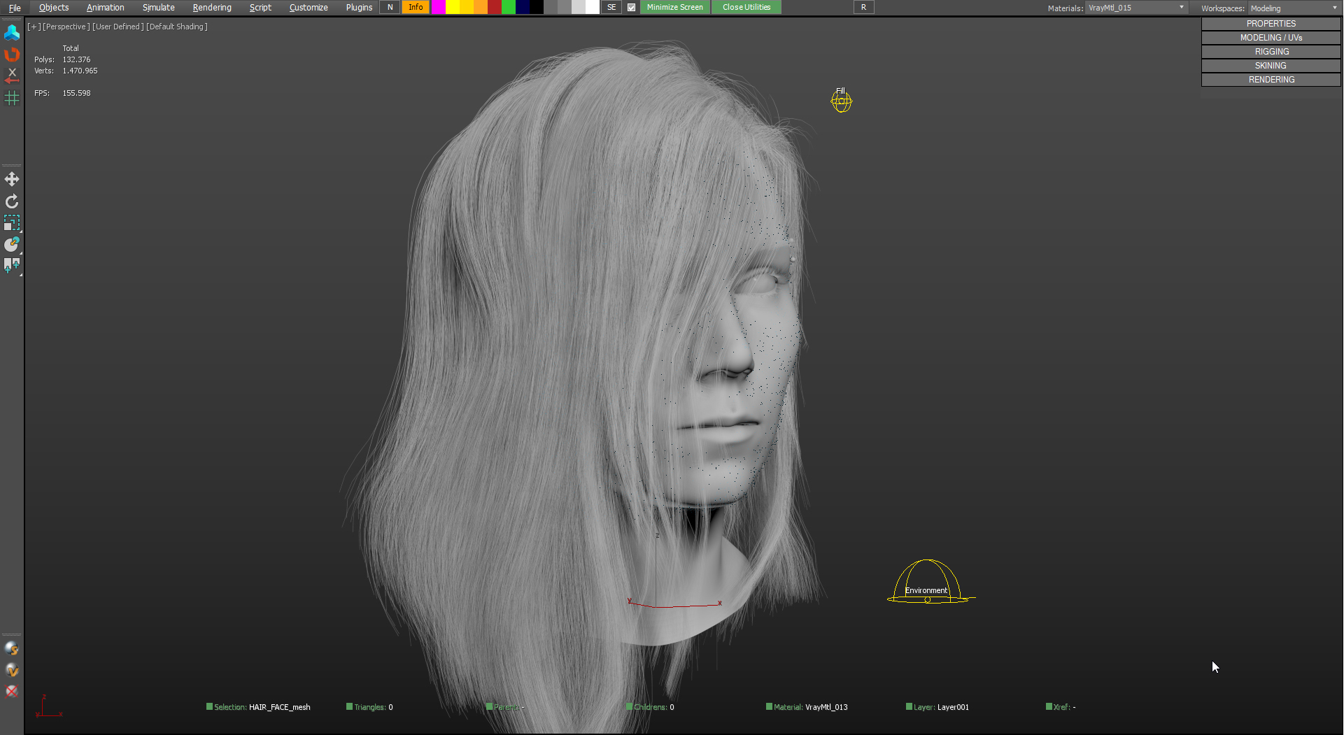The height and width of the screenshot is (735, 1344).
Task: Open the Plugins menu
Action: coord(359,8)
